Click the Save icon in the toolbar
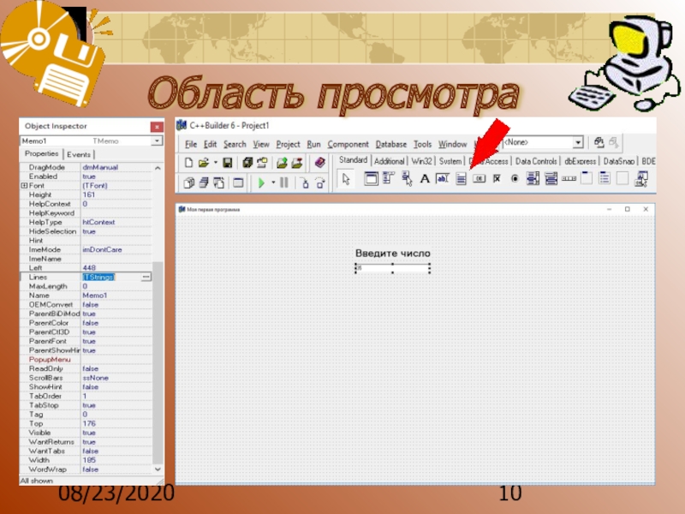685x514 pixels. (227, 162)
